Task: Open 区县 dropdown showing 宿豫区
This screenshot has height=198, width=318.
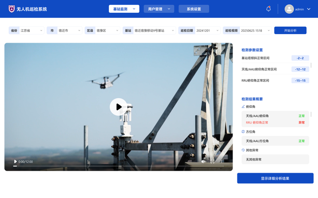Action: tap(103, 30)
